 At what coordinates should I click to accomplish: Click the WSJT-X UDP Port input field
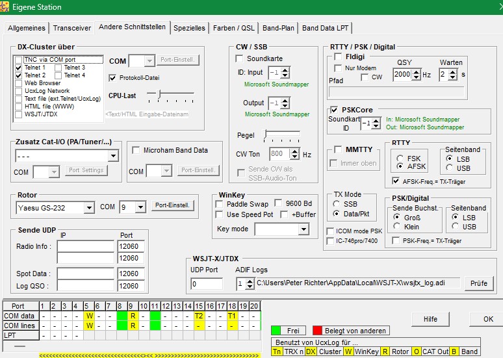coord(207,284)
